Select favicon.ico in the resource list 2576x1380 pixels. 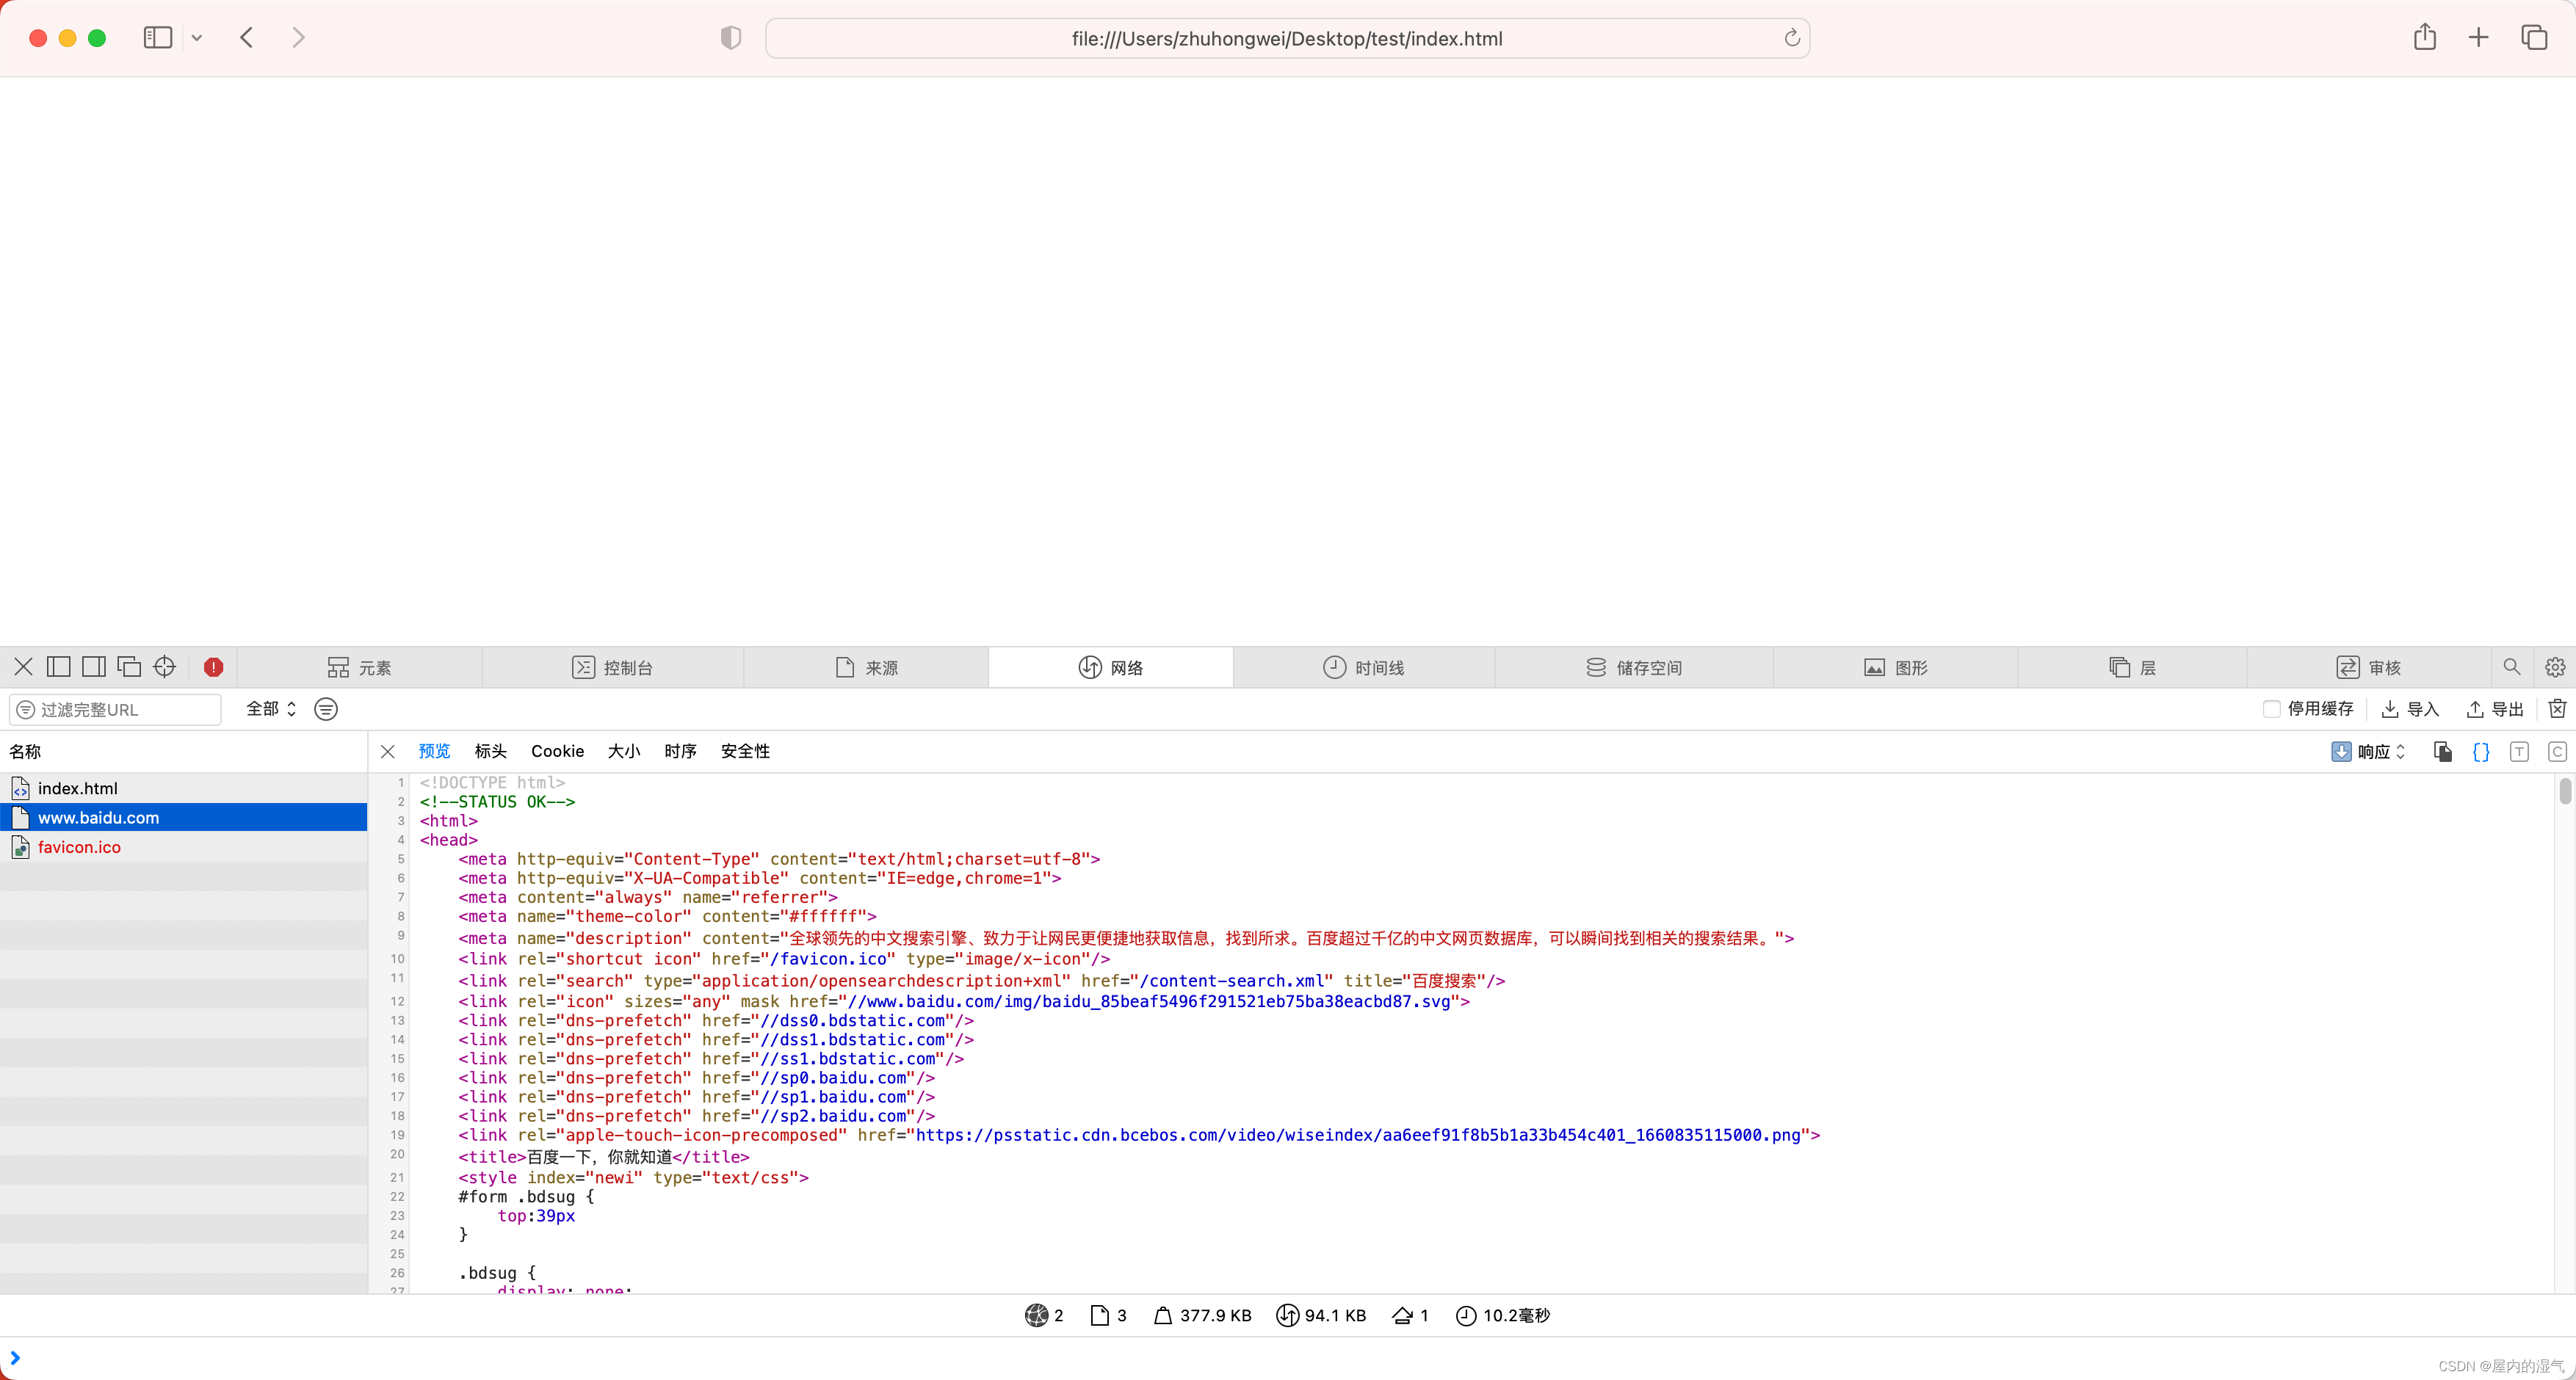point(79,846)
